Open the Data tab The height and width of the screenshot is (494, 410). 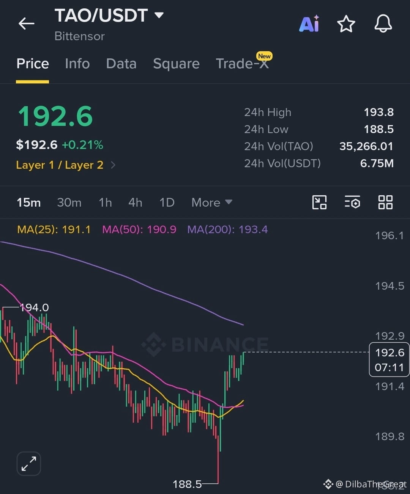tap(121, 63)
